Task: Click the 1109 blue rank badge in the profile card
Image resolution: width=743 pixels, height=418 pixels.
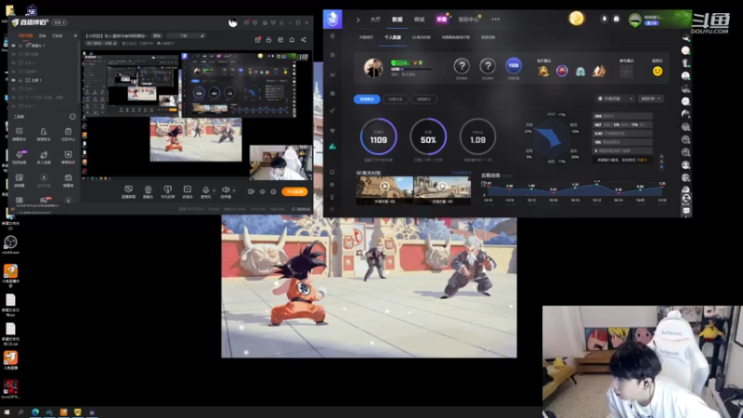Action: [514, 66]
